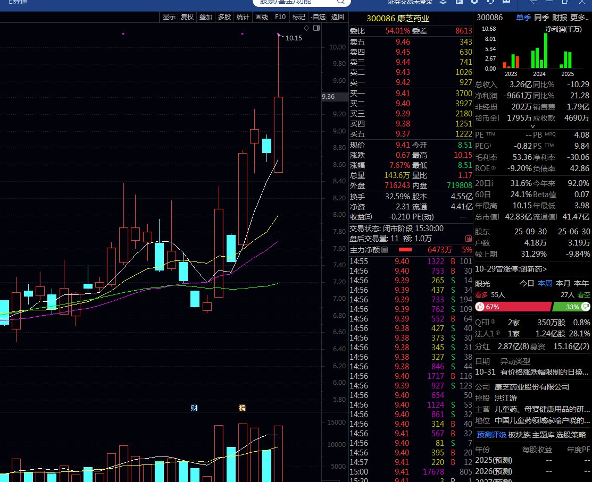Click the 14:55 trade row of 1322
Viewport: 592px width, 482px height.
click(x=411, y=261)
